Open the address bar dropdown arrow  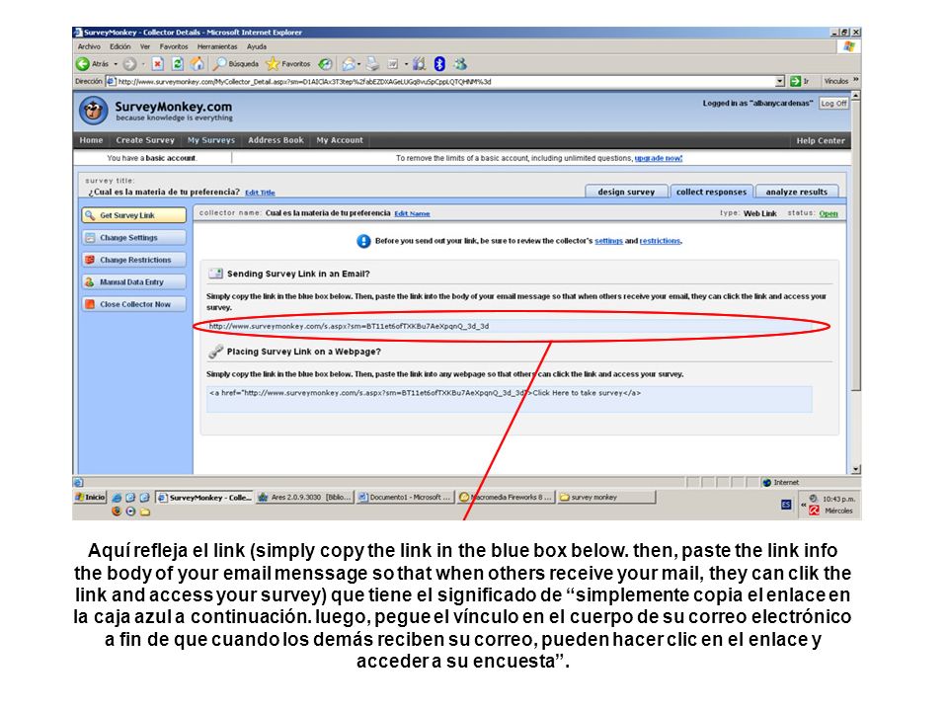780,81
